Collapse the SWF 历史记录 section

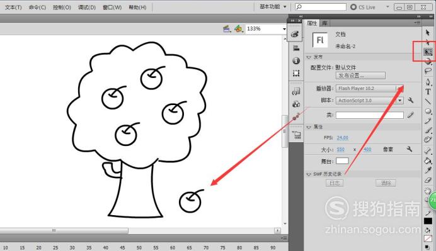pyautogui.click(x=308, y=174)
